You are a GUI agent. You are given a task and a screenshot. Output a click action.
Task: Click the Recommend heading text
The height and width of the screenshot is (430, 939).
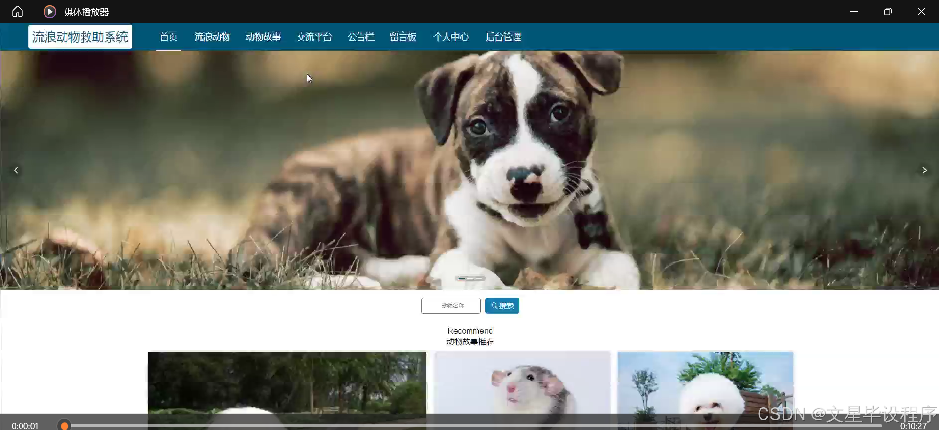pyautogui.click(x=470, y=331)
